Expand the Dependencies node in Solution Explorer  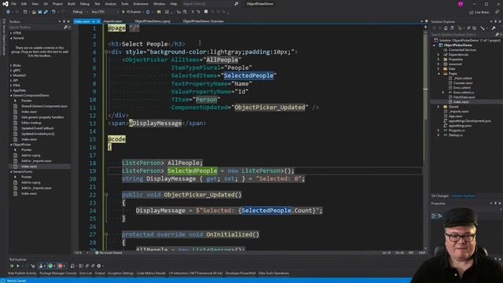pos(439,54)
